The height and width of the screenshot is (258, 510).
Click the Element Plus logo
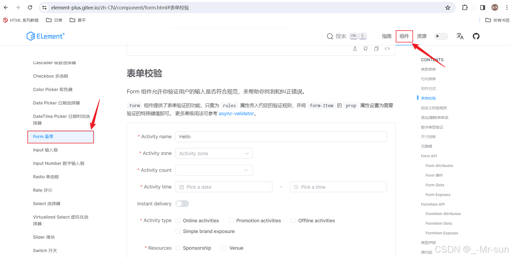(46, 36)
